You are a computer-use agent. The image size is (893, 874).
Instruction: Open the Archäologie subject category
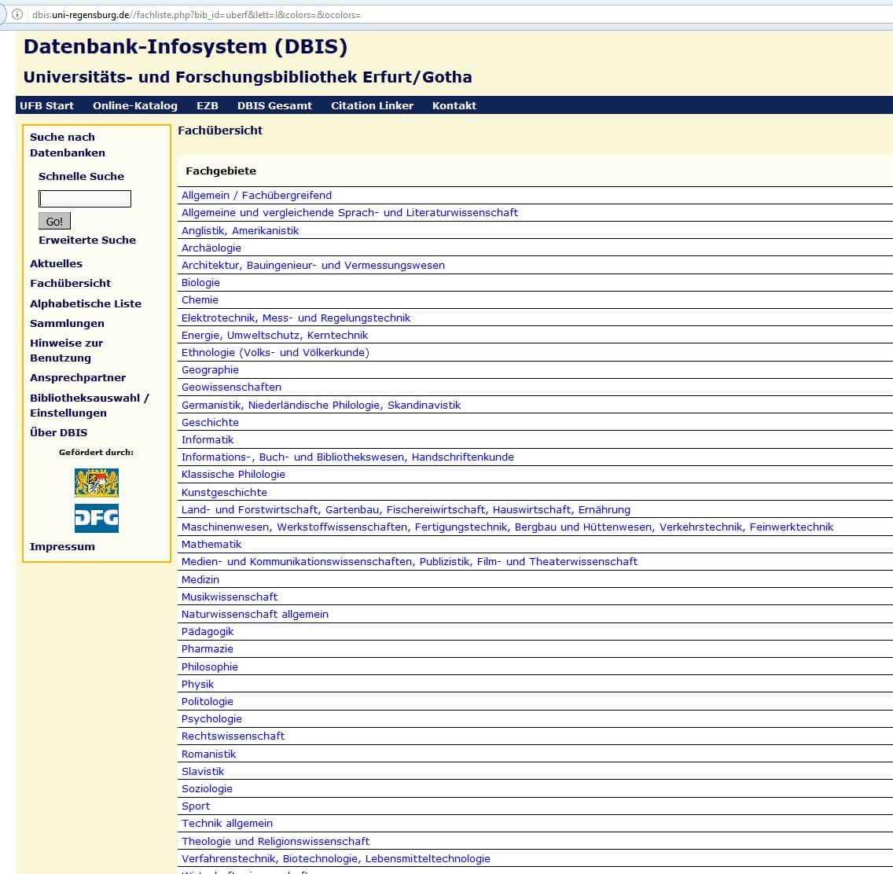(x=211, y=248)
